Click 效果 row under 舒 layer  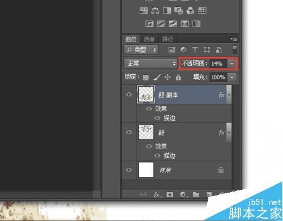click(x=161, y=146)
